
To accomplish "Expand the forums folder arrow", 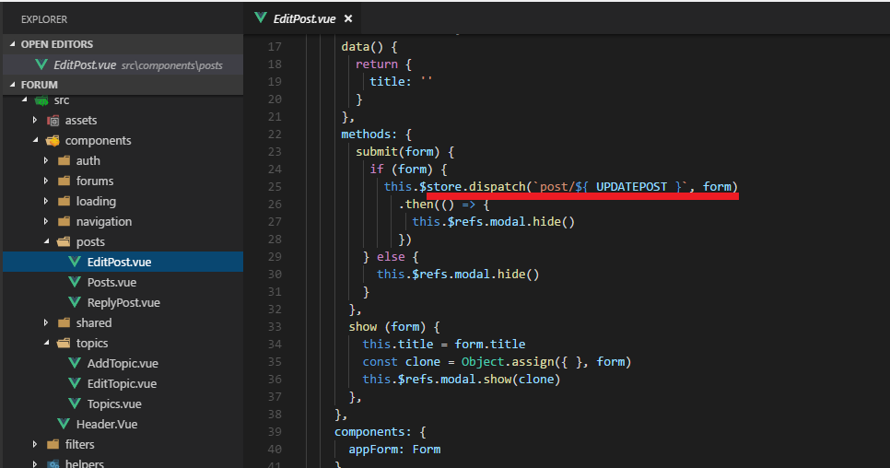I will pos(46,181).
